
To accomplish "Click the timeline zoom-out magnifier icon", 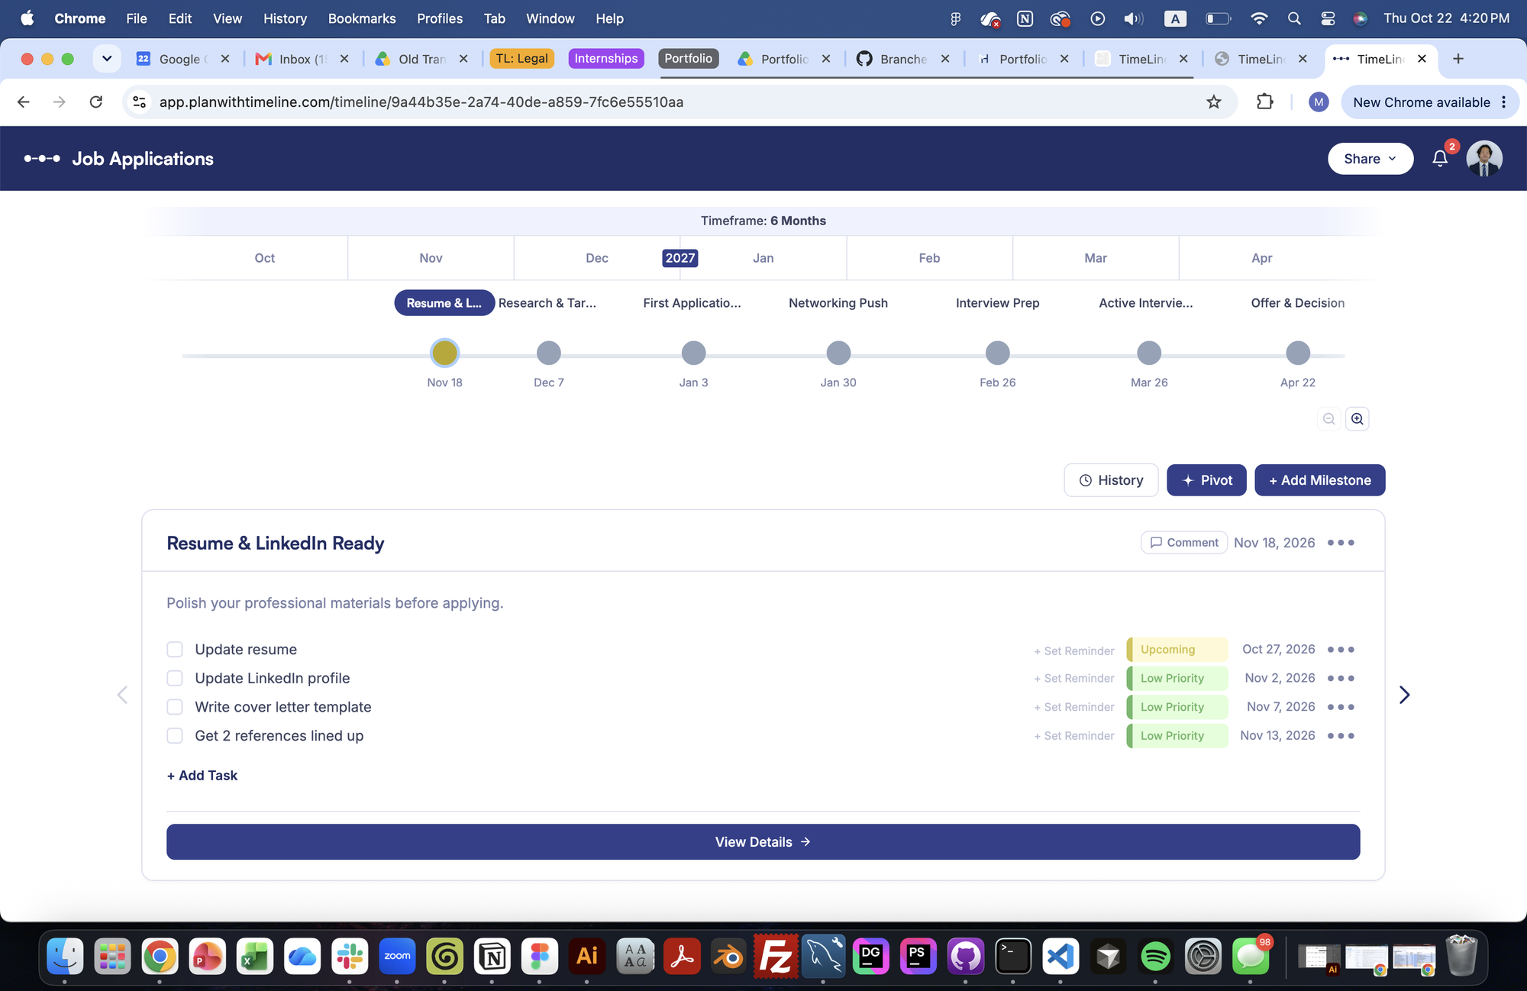I will 1329,418.
